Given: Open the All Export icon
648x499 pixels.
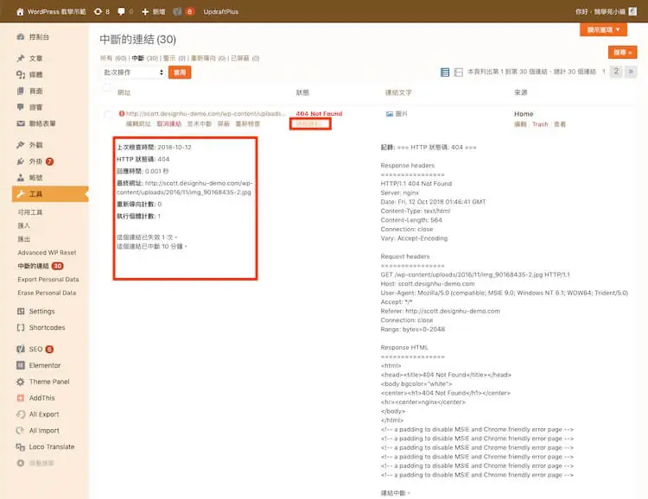Looking at the screenshot, I should [x=20, y=414].
